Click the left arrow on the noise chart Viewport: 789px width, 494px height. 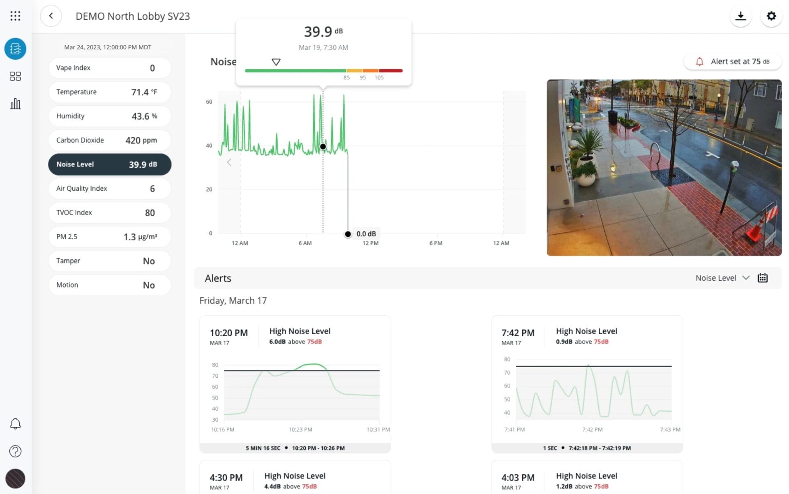229,162
